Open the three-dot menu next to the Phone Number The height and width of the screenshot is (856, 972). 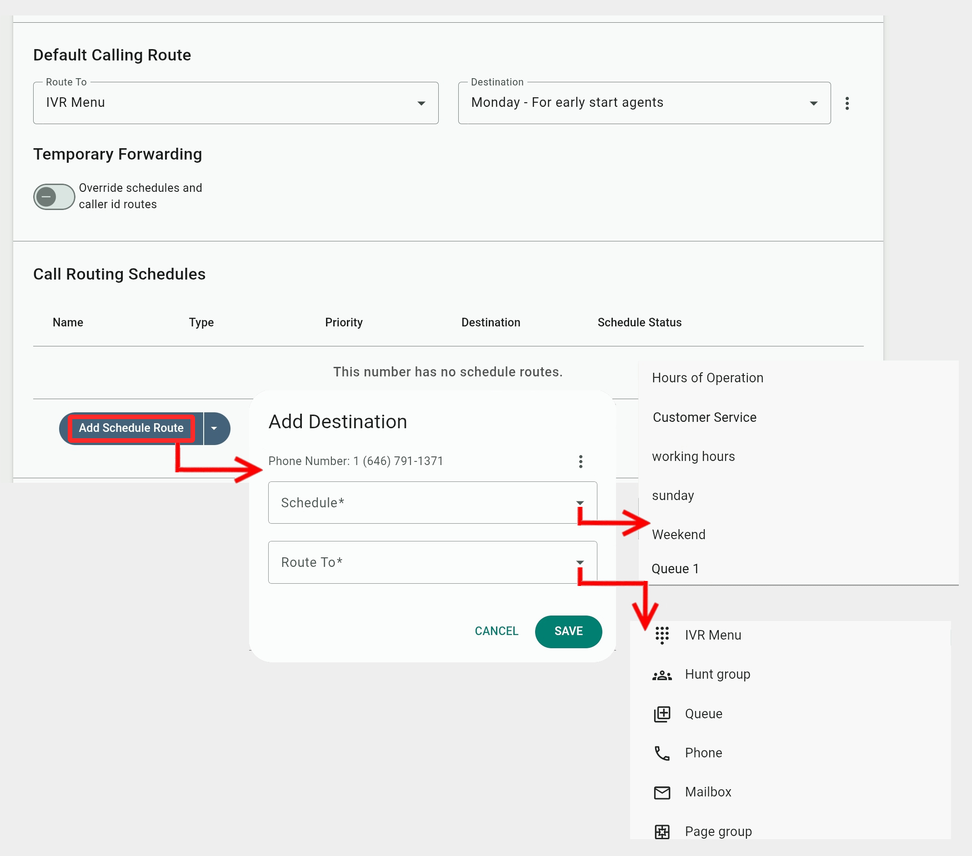581,461
